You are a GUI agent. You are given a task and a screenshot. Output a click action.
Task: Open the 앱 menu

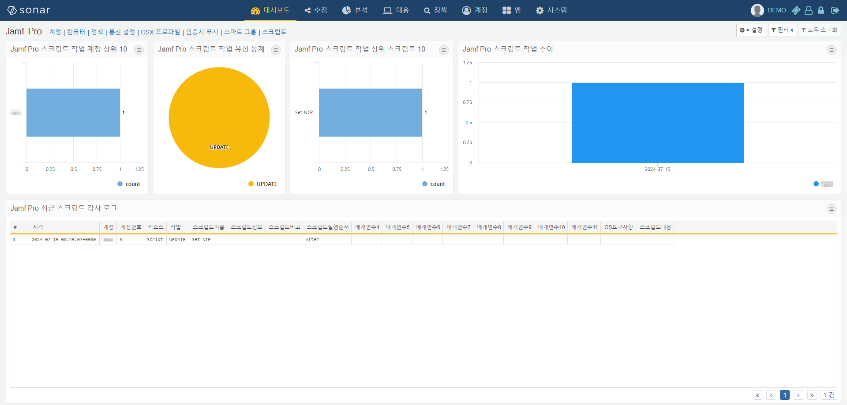(512, 10)
